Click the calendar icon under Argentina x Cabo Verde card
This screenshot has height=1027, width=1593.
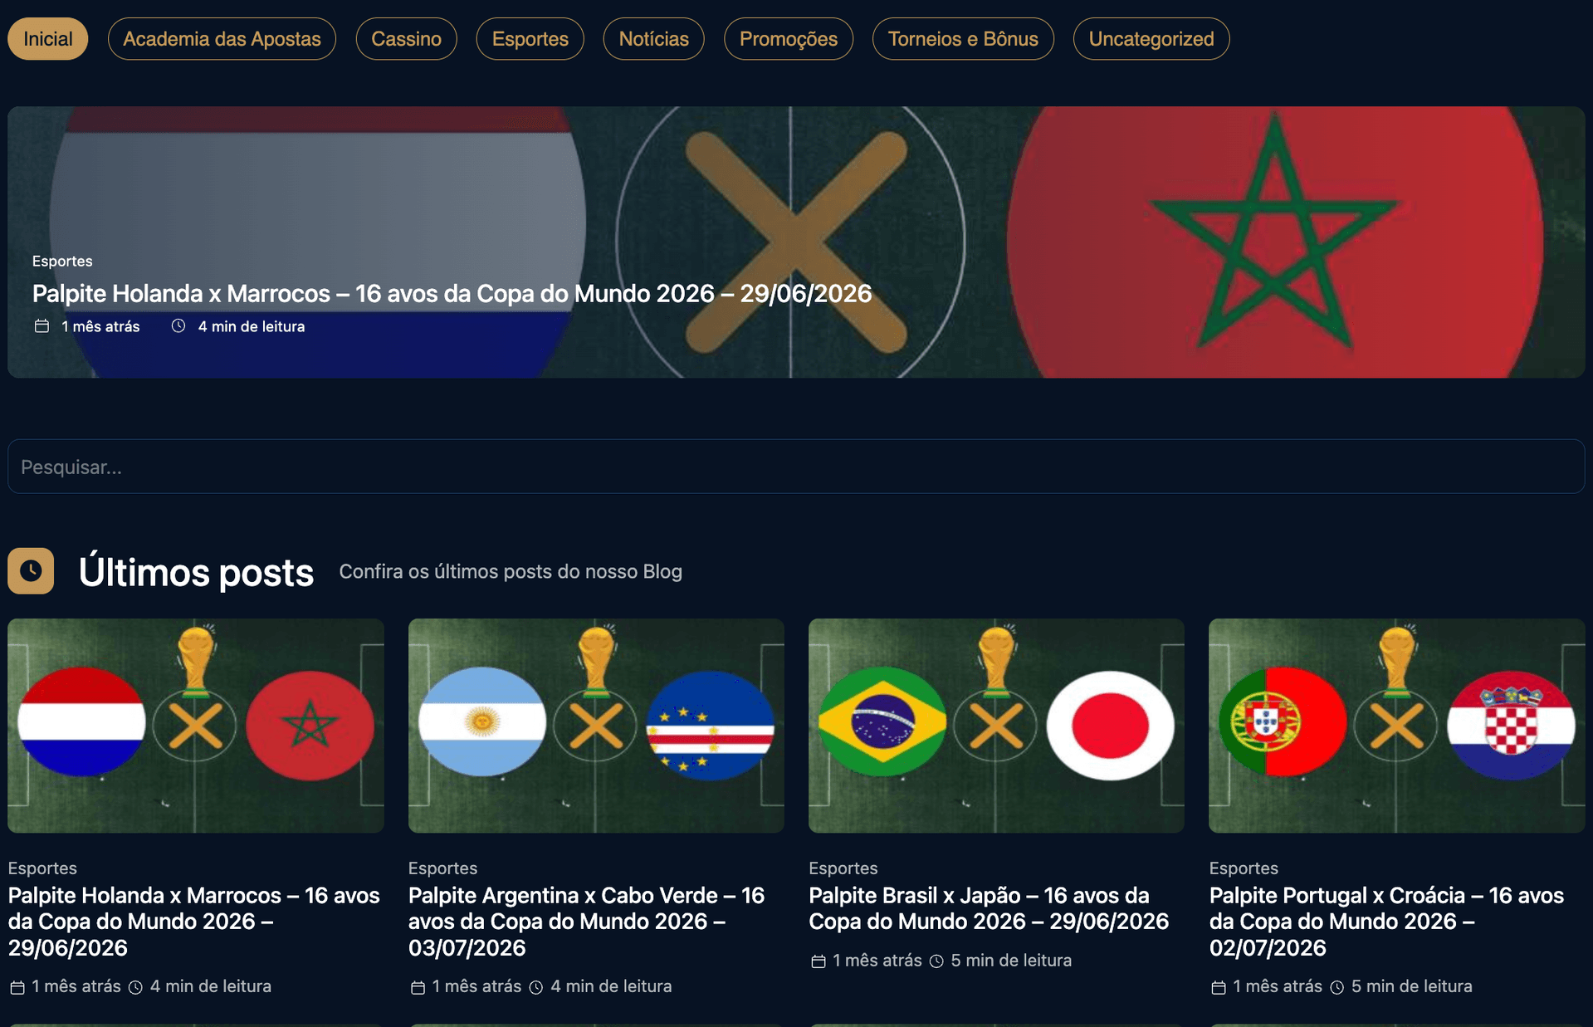[418, 987]
